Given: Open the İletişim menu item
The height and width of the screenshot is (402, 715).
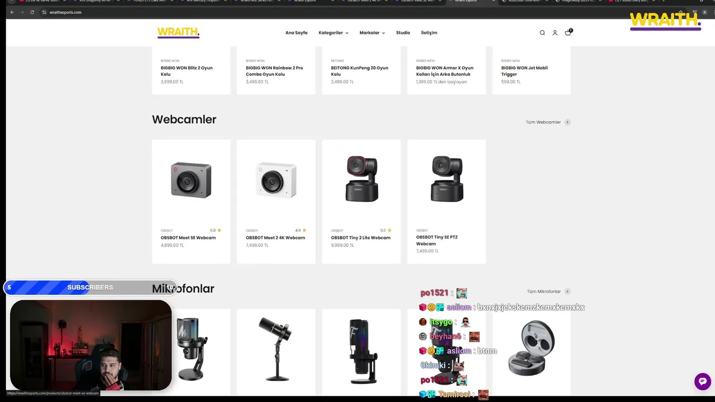Looking at the screenshot, I should [x=429, y=33].
